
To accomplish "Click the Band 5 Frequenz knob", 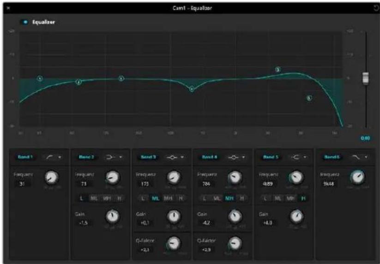I will [x=296, y=178].
